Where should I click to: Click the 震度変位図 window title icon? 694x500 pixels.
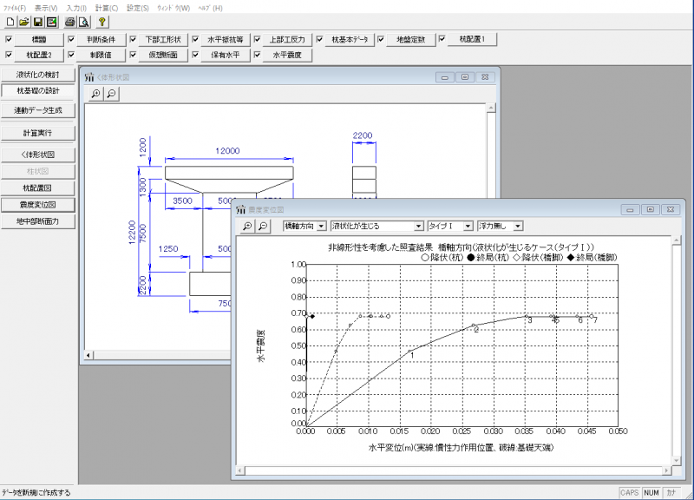(x=241, y=209)
